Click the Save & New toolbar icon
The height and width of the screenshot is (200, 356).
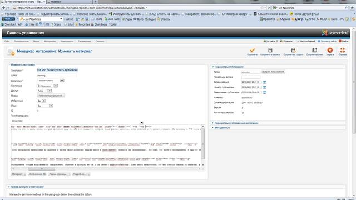(293, 50)
